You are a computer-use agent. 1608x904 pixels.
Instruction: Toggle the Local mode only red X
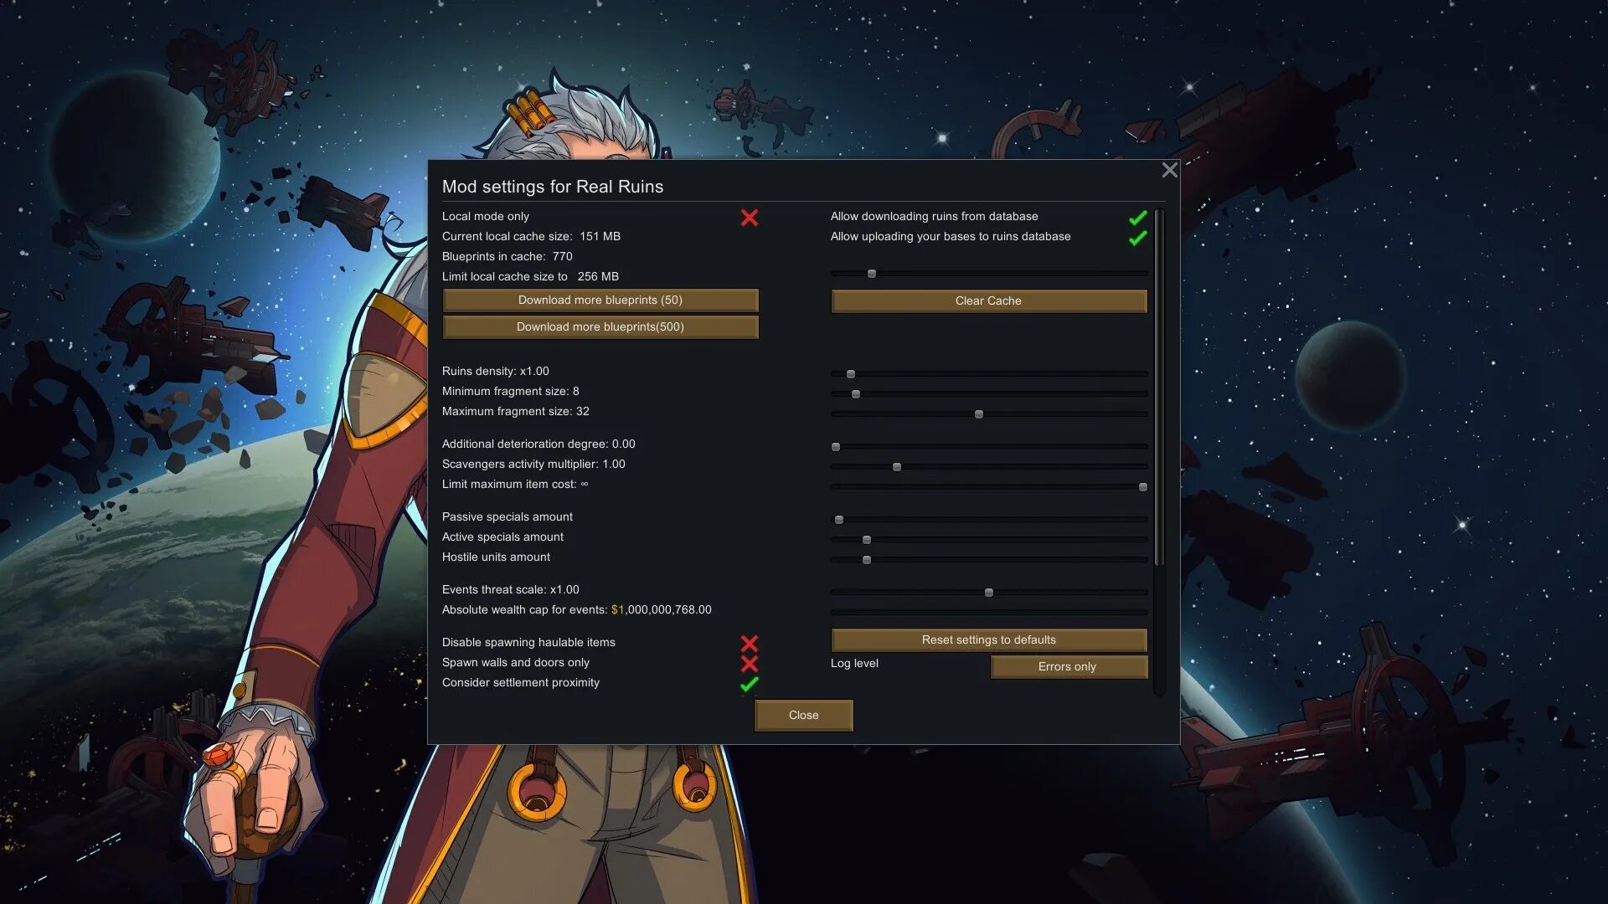point(750,218)
